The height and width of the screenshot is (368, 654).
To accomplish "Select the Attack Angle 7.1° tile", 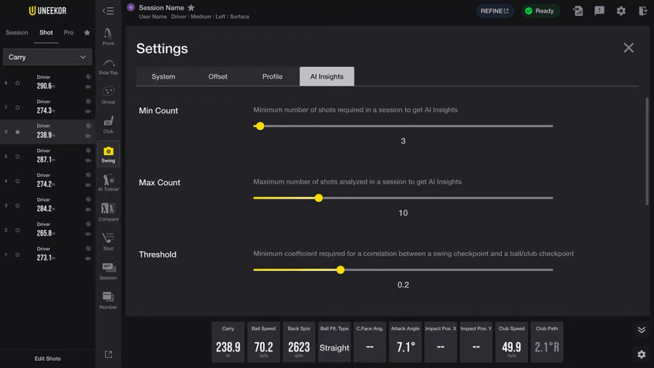I will coord(405,342).
